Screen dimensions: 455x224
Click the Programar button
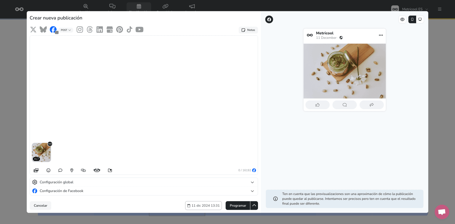(x=238, y=205)
